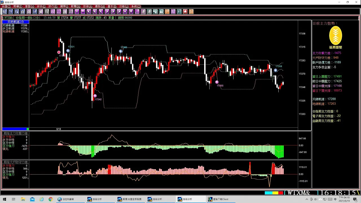The image size is (361, 203).
Task: Click the double right arrow toolbar icon
Action: [x=113, y=12]
